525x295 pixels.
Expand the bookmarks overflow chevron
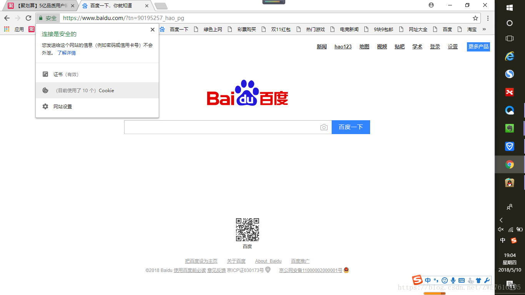484,29
